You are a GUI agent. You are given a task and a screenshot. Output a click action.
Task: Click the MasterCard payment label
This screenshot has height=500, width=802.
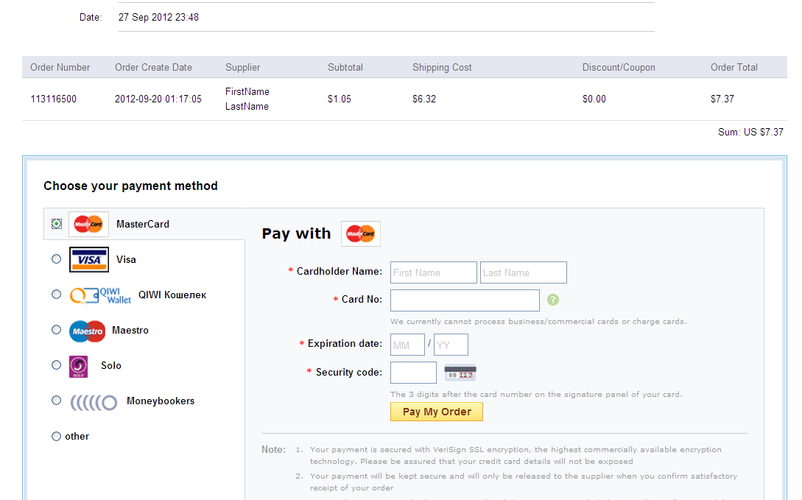(x=143, y=225)
